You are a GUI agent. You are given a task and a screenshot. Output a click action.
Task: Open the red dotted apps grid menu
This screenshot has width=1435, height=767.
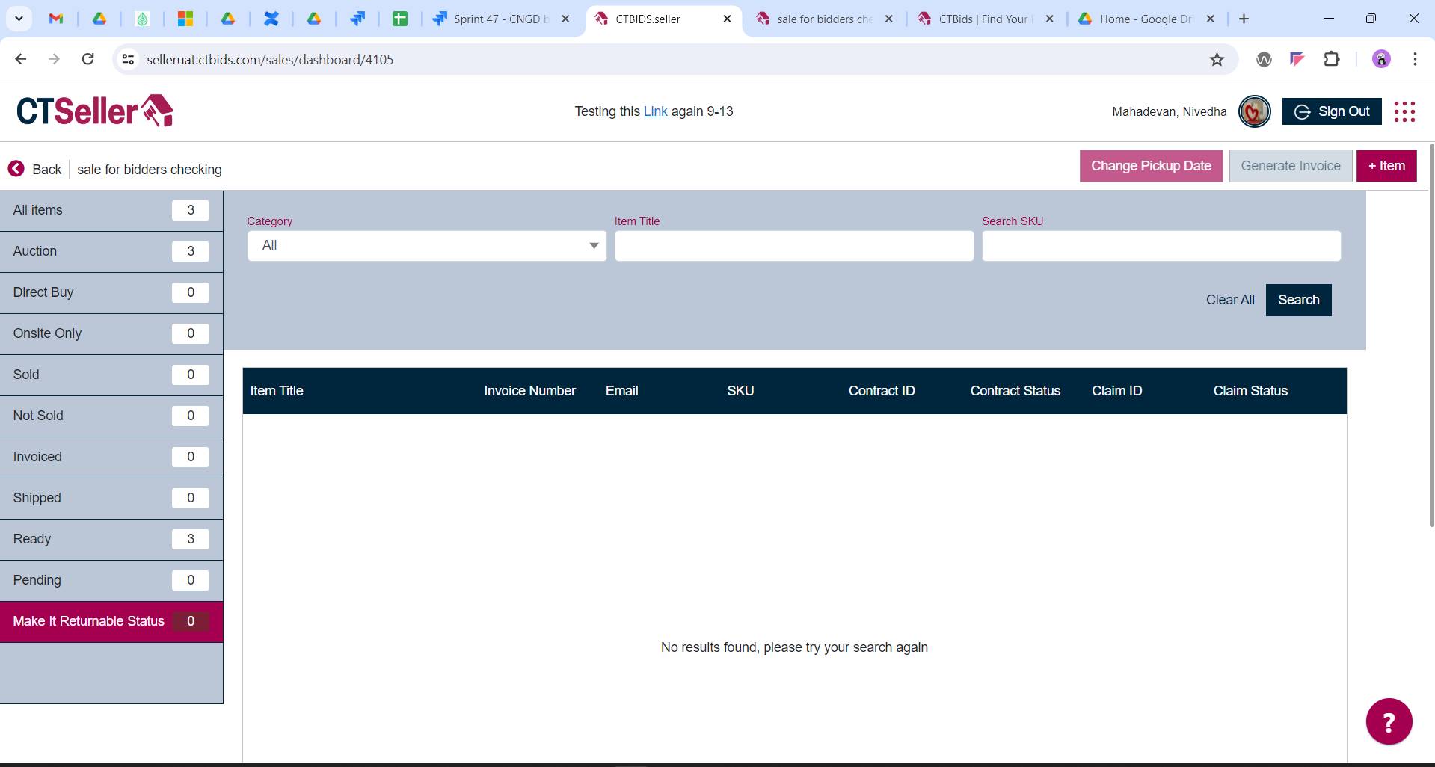[1404, 112]
